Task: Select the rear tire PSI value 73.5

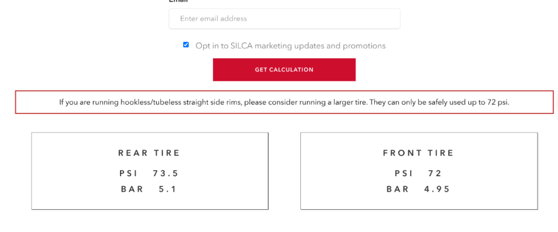Action: [166, 173]
